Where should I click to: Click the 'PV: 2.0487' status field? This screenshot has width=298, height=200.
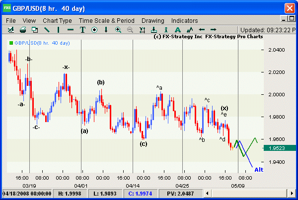(180, 194)
